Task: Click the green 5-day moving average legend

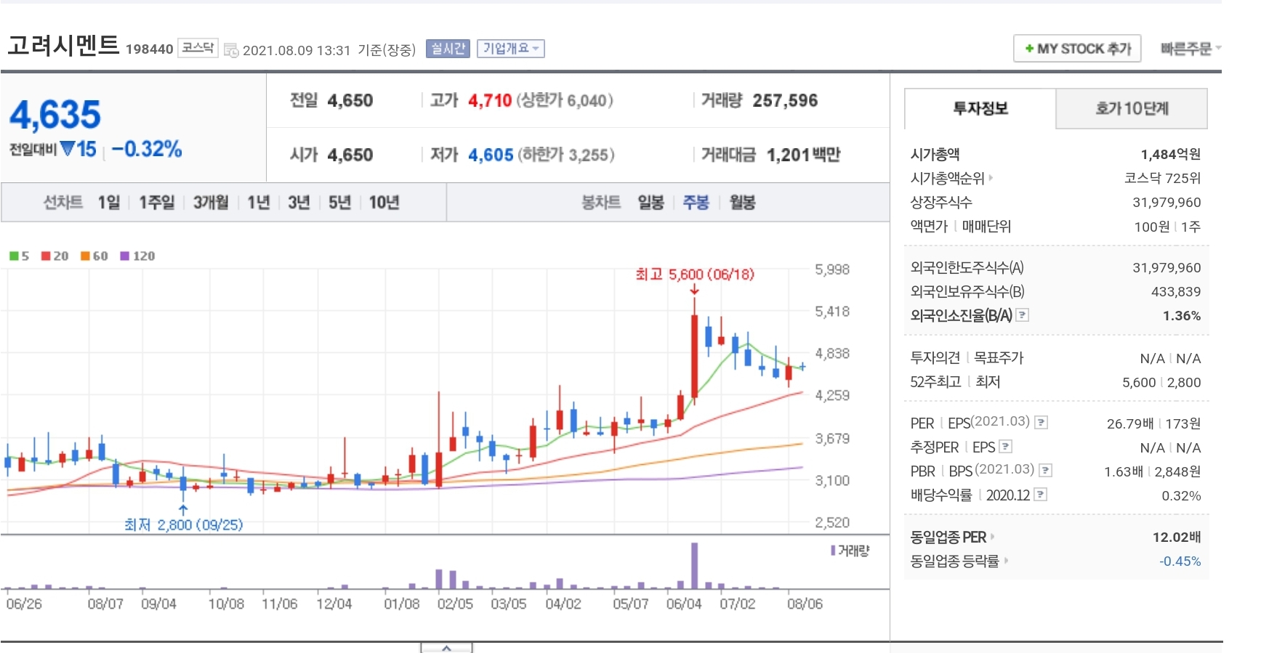Action: tap(19, 256)
